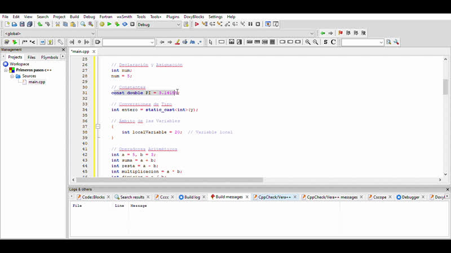
Task: Collapse the Primeros pasos c++ project node
Action: point(6,70)
